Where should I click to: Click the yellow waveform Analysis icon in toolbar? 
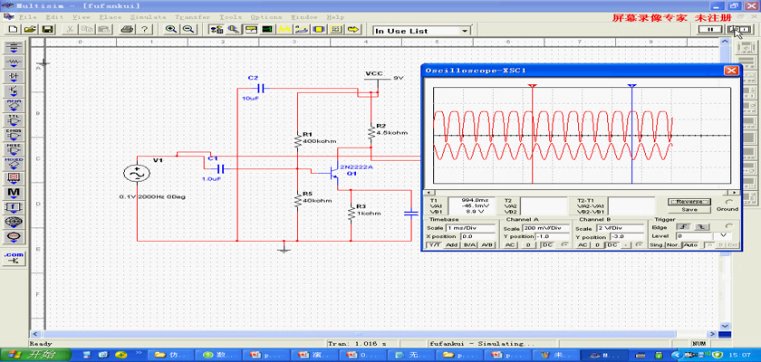click(284, 30)
